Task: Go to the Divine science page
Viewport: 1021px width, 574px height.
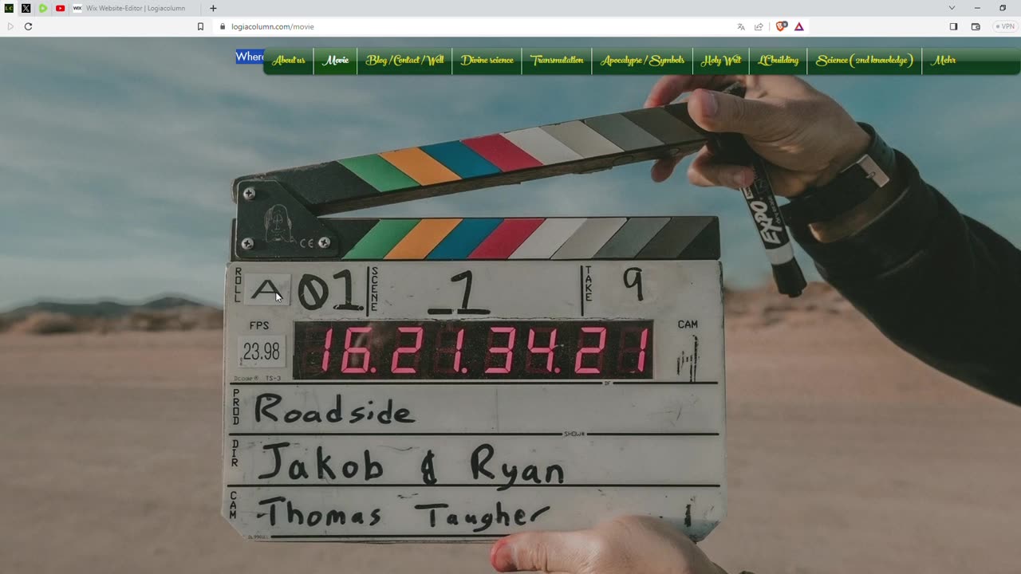Action: coord(487,61)
